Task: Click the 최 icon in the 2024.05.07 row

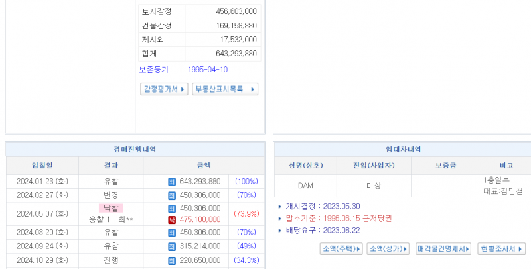Action: click(x=172, y=209)
